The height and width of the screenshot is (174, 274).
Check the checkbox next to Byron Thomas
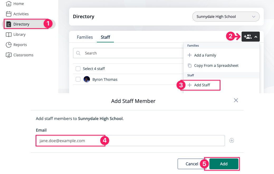pos(78,79)
